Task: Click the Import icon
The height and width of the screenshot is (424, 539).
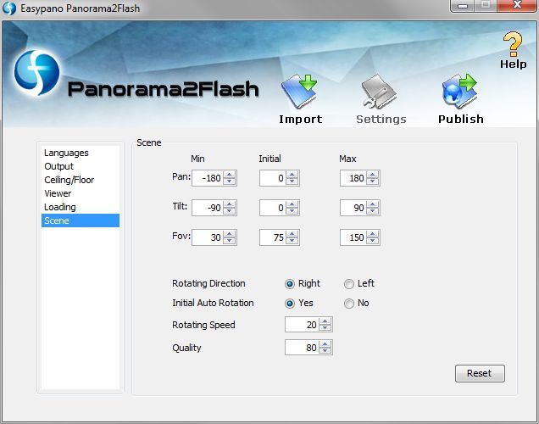Action: pyautogui.click(x=299, y=92)
